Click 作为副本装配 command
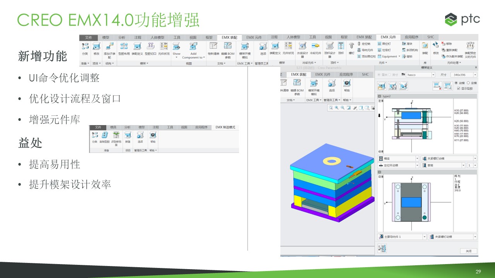Screen dimensions: 495x278 coord(452,56)
